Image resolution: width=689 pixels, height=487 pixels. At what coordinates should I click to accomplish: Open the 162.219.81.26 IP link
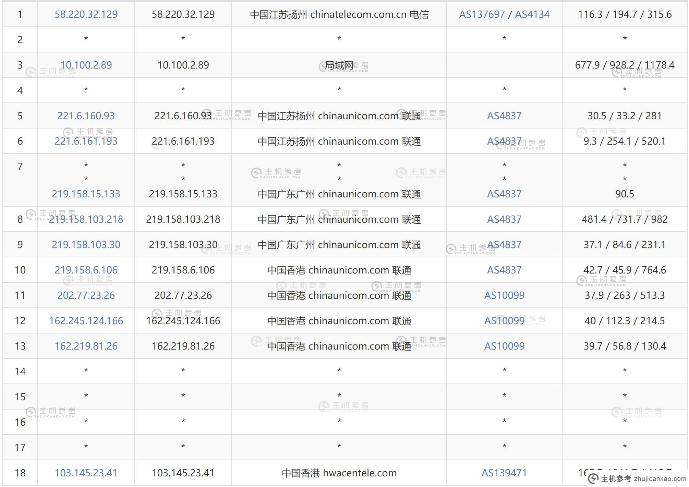[86, 346]
